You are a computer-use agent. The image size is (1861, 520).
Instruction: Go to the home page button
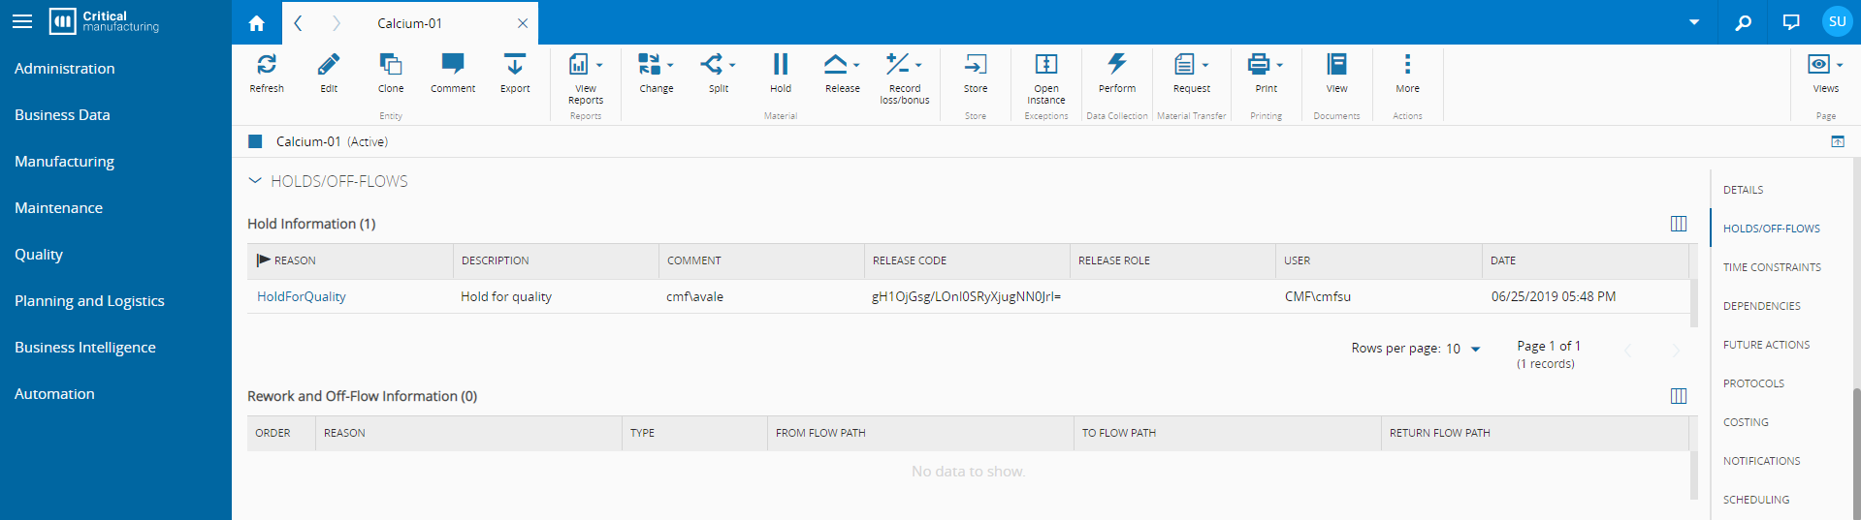point(257,23)
